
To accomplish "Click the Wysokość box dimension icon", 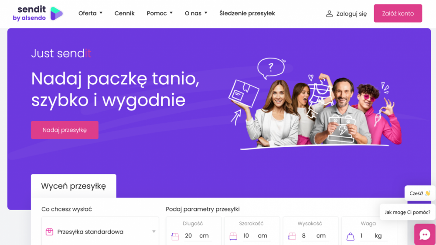I will point(292,236).
